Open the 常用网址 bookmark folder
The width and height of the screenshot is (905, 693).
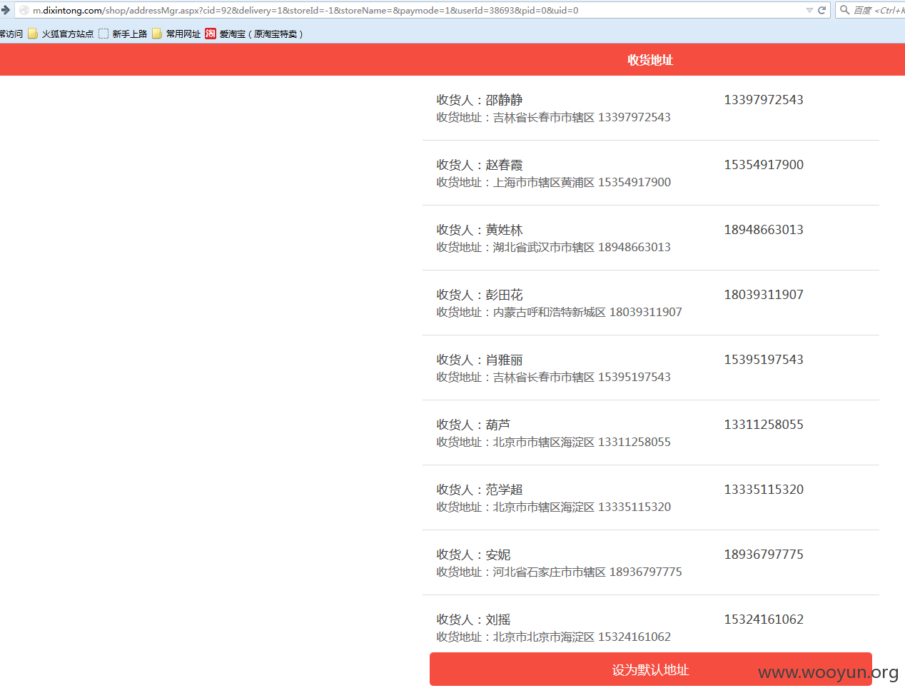pyautogui.click(x=176, y=34)
